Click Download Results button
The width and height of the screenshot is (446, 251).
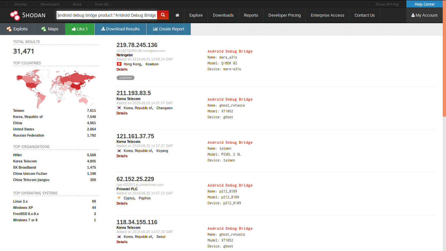120,29
